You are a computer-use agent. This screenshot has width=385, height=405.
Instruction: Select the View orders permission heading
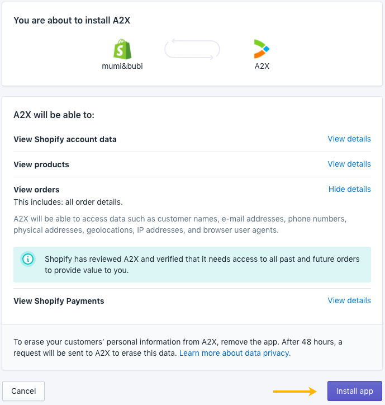36,190
